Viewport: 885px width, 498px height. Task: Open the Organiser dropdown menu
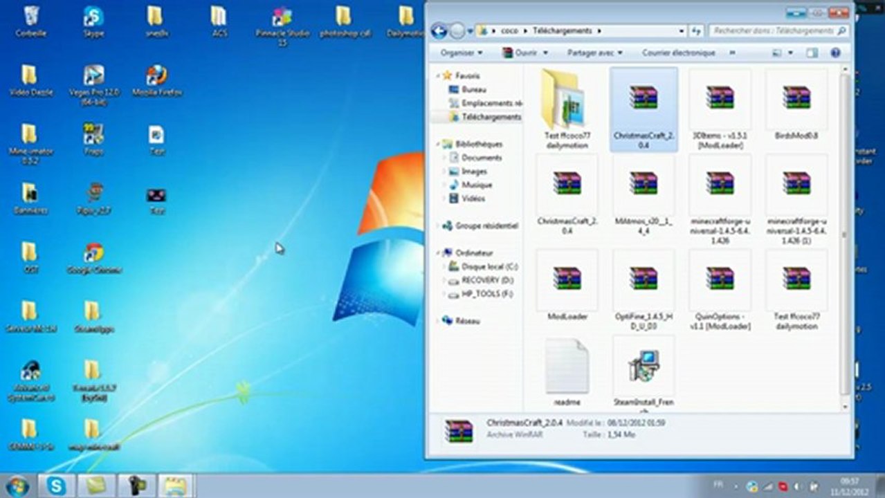click(x=462, y=53)
